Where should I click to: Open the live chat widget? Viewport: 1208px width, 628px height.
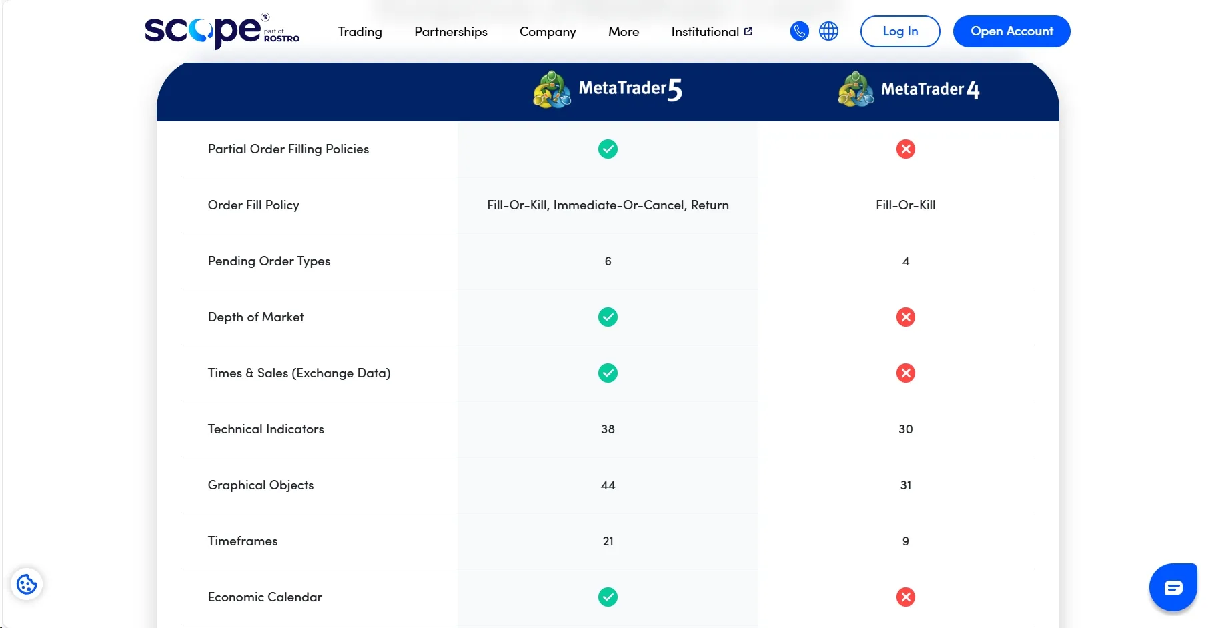(x=1173, y=587)
